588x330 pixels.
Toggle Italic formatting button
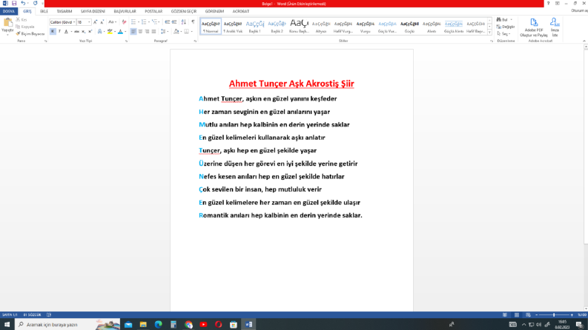[x=59, y=31]
